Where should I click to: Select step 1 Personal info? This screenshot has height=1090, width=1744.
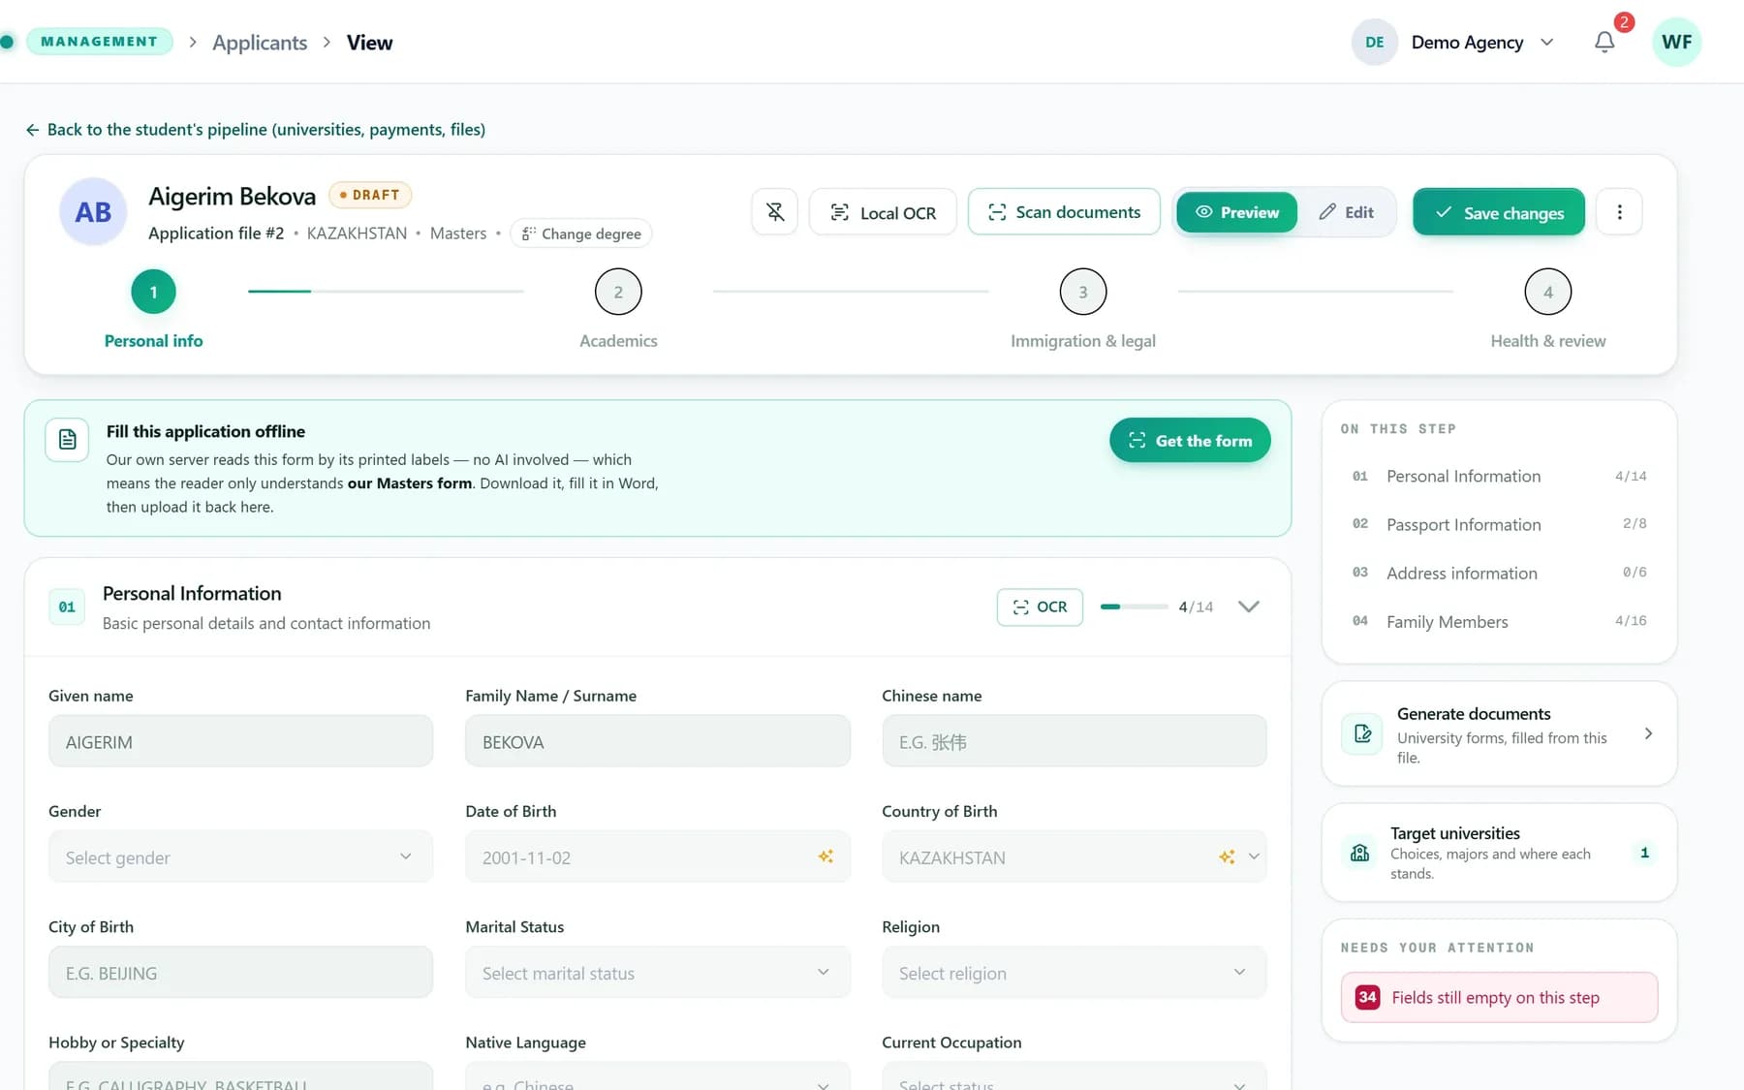click(153, 292)
